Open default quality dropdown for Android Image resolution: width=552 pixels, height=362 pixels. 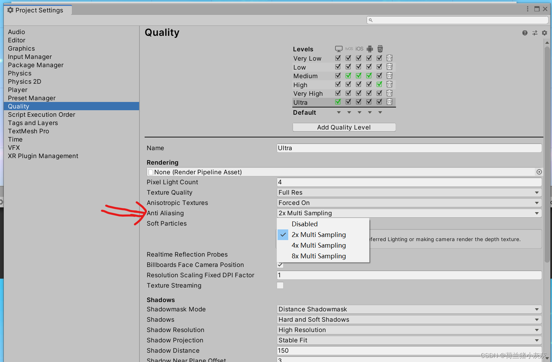tap(370, 112)
